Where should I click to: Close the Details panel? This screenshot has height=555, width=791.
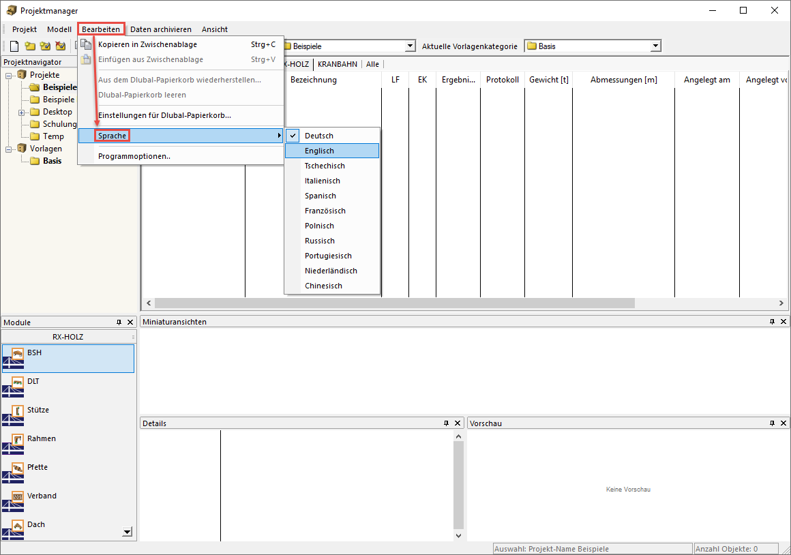pyautogui.click(x=458, y=423)
